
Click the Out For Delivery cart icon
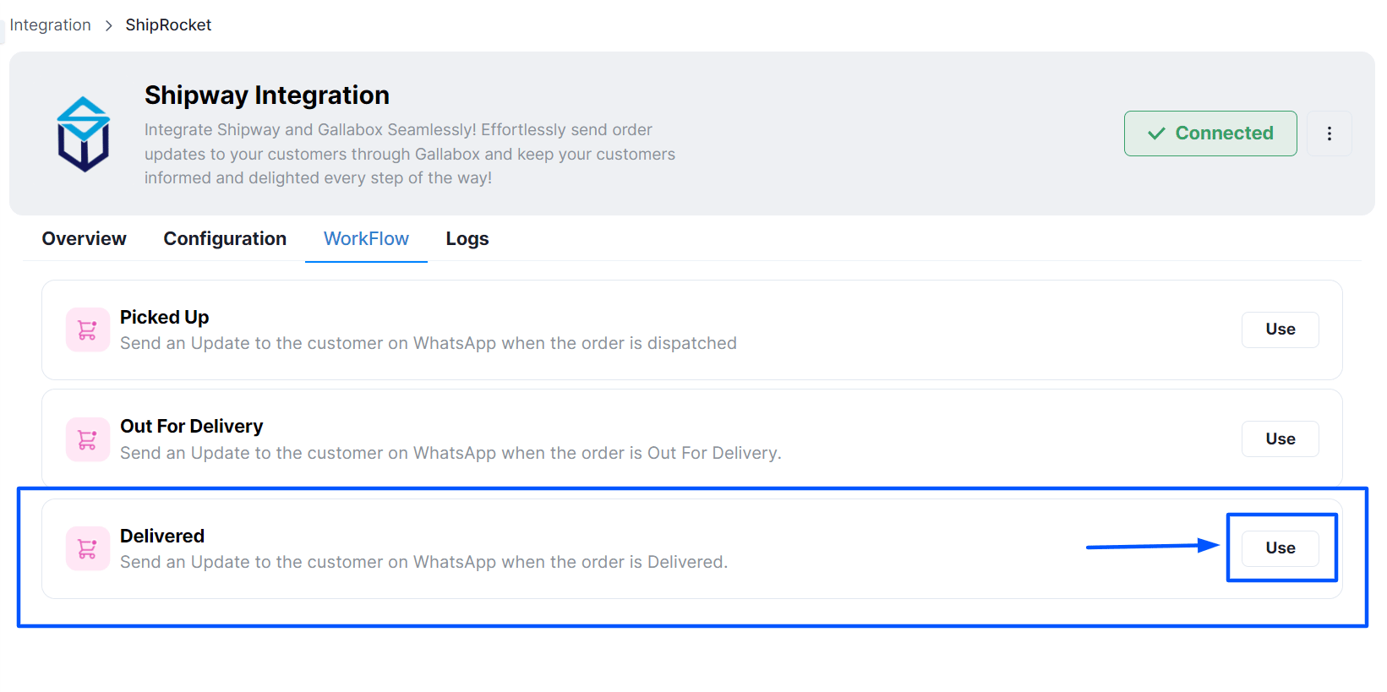click(88, 439)
